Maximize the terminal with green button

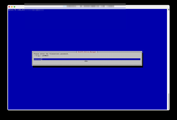14,6
